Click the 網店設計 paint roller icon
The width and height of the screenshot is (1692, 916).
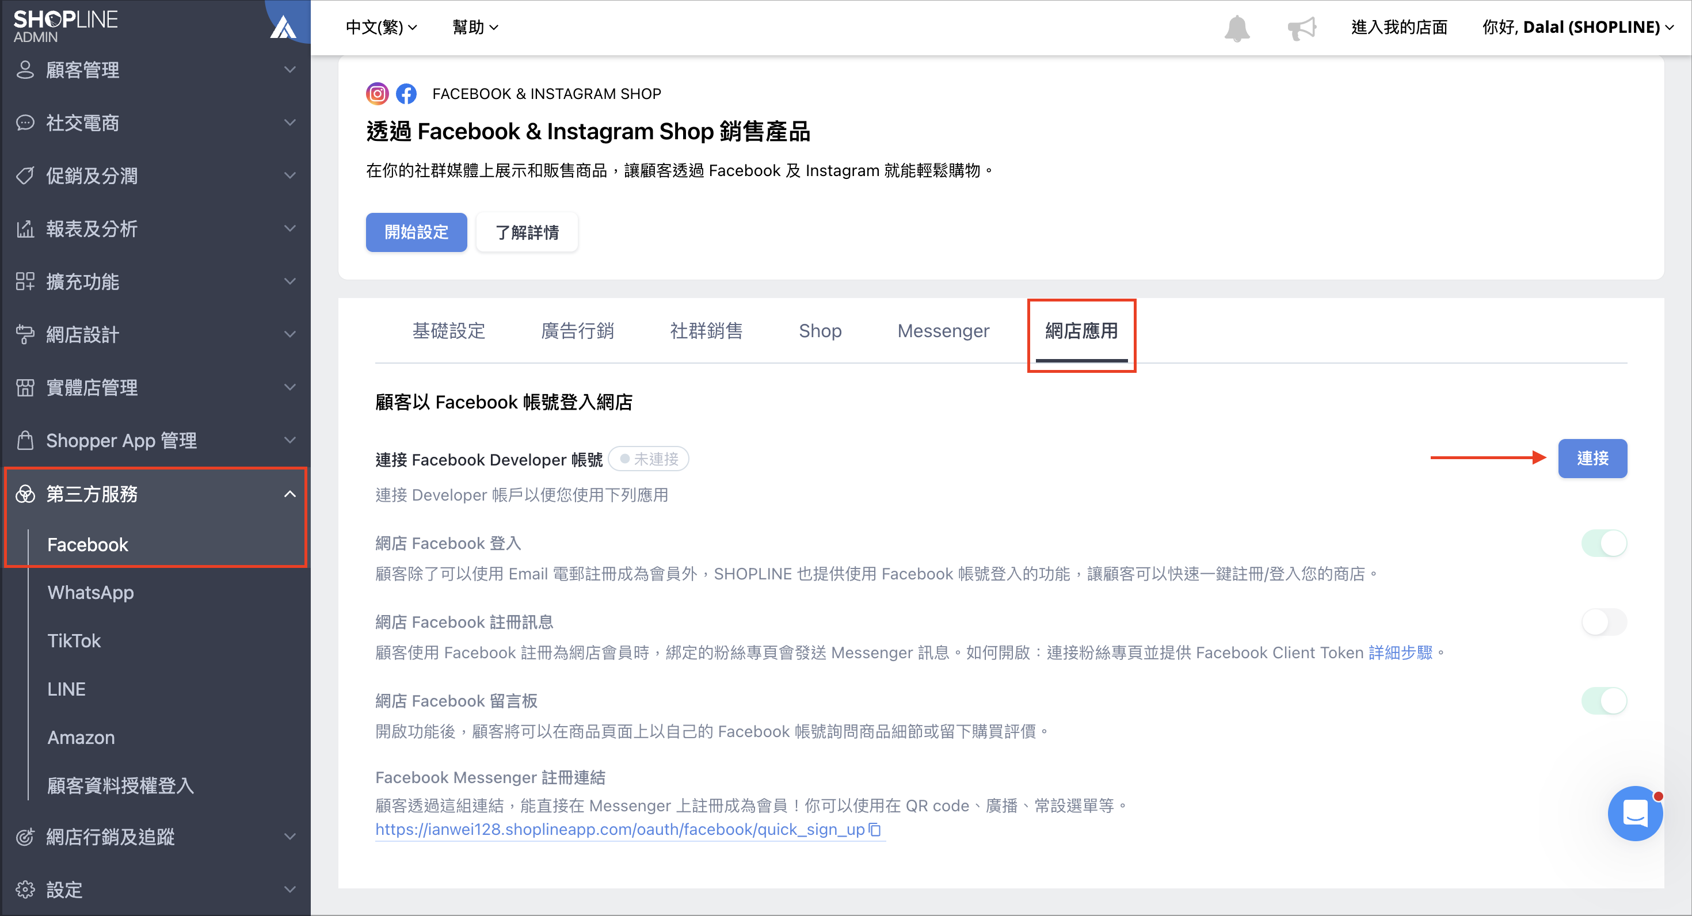(25, 334)
